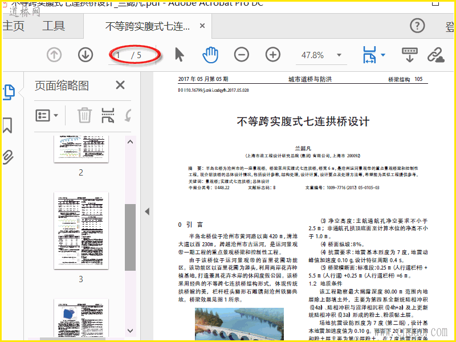Click the page label 3 under thumbnail
The height and width of the screenshot is (342, 456).
tap(81, 279)
